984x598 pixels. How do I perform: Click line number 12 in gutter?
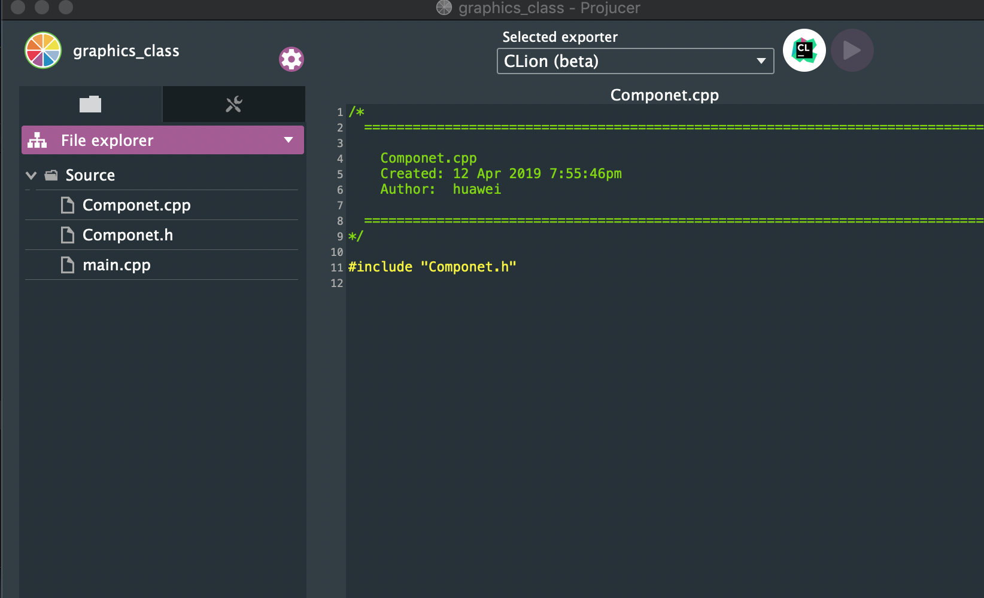coord(337,283)
